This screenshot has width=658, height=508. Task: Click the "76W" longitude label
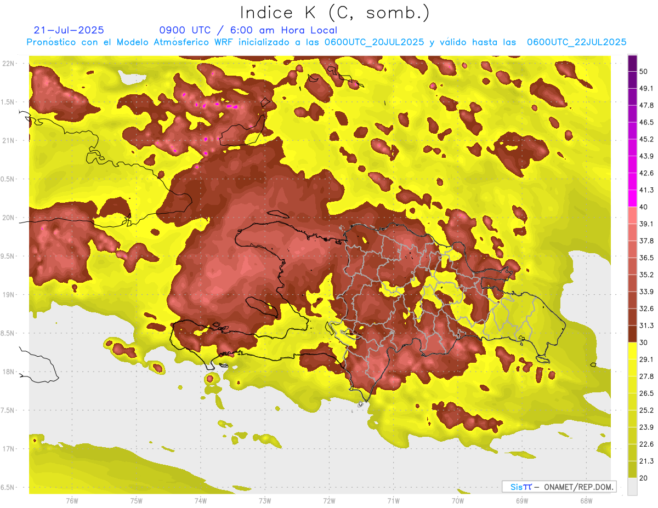72,501
